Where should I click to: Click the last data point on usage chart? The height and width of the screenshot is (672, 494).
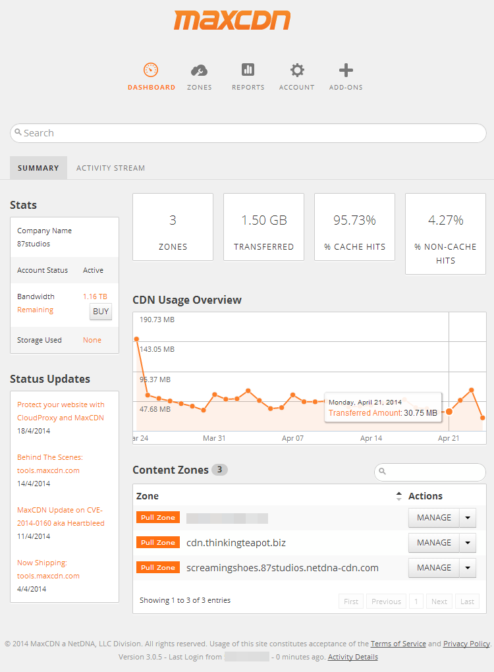(x=482, y=418)
